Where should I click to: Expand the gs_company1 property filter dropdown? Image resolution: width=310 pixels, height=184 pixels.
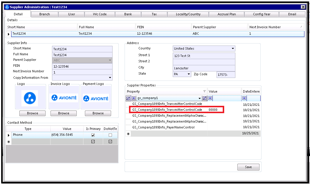[x=200, y=98]
